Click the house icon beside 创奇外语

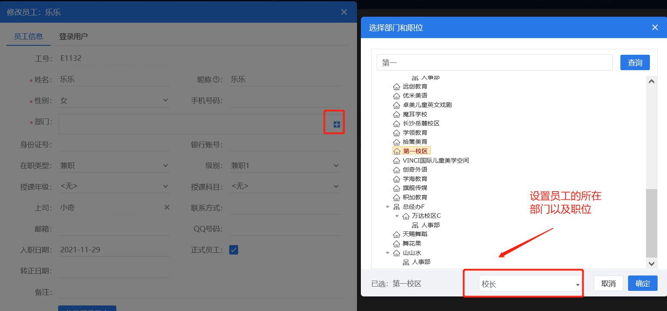coord(396,170)
